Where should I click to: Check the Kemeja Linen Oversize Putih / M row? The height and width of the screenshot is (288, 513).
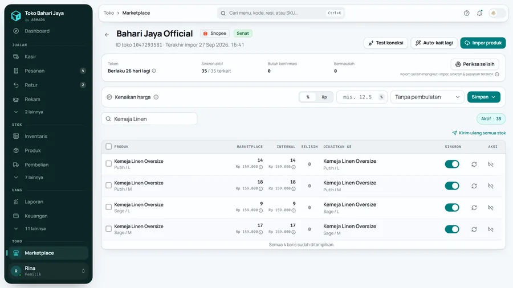tap(109, 185)
